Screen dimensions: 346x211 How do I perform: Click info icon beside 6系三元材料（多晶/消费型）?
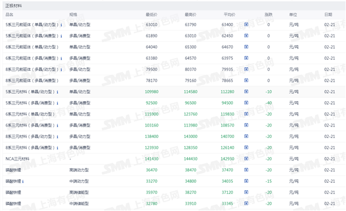click(x=57, y=126)
